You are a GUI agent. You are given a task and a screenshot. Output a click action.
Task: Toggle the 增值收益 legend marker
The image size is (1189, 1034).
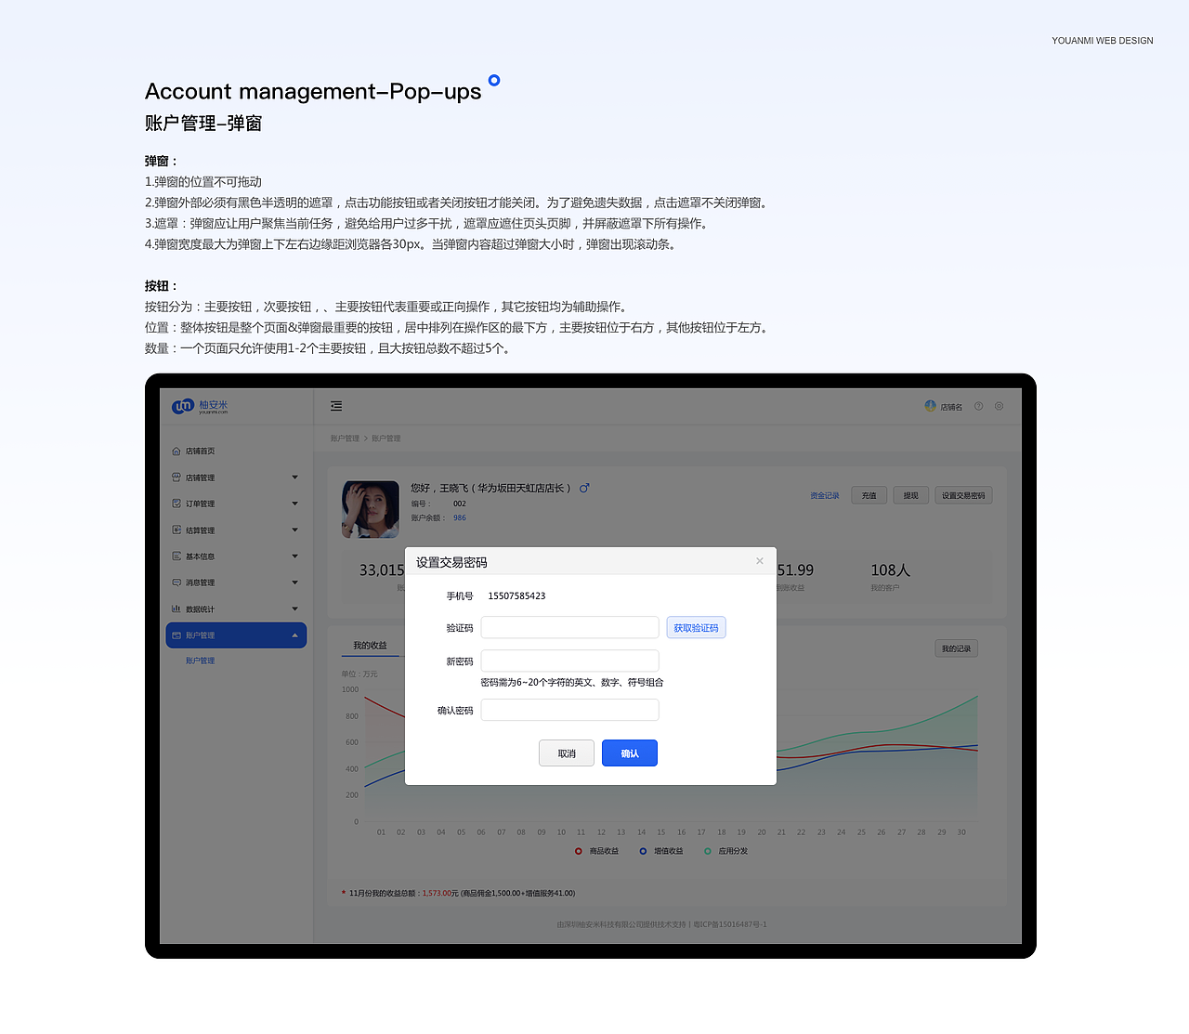click(x=643, y=851)
